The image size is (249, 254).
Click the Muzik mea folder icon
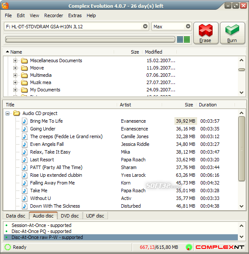click(x=24, y=83)
